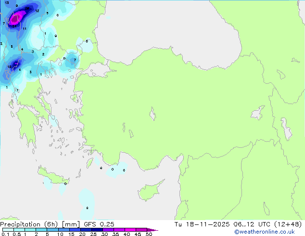Click the '40' label under the colour scale
Viewport: 305px width, 236px height.
[x=127, y=234]
